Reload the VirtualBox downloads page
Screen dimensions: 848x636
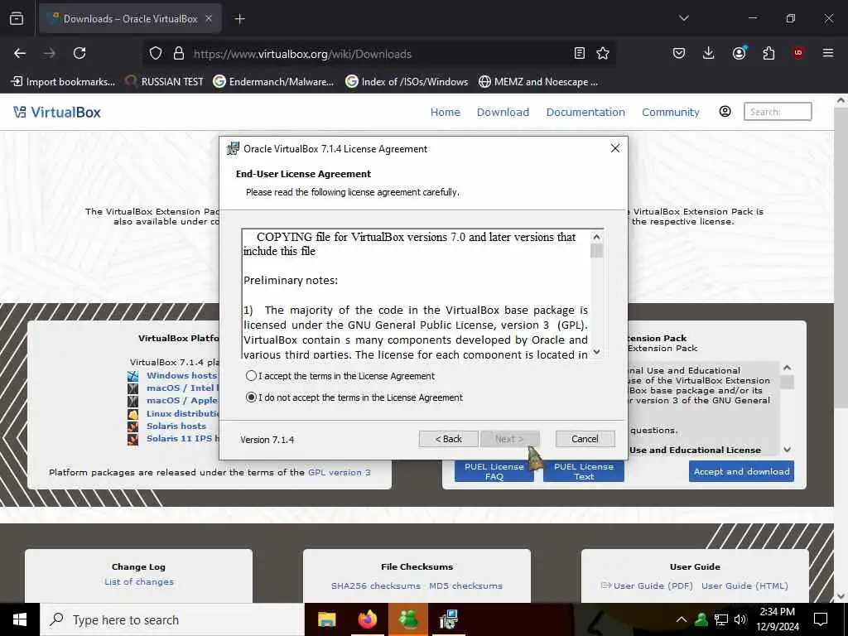79,53
